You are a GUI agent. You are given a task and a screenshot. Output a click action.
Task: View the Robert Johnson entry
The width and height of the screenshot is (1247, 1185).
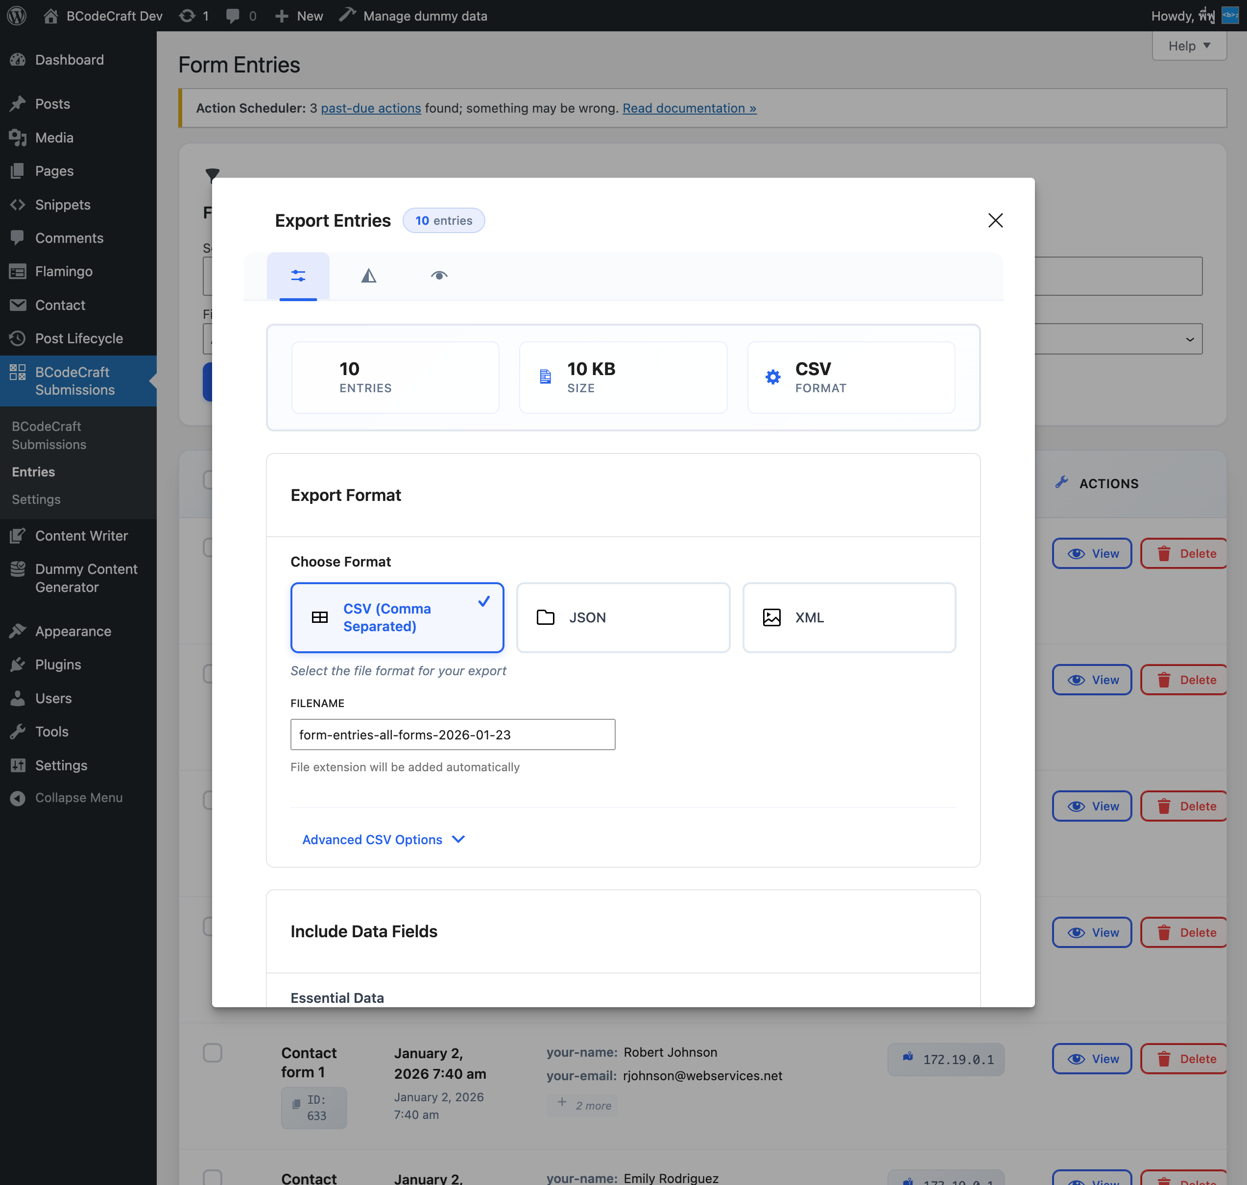pyautogui.click(x=1092, y=1059)
